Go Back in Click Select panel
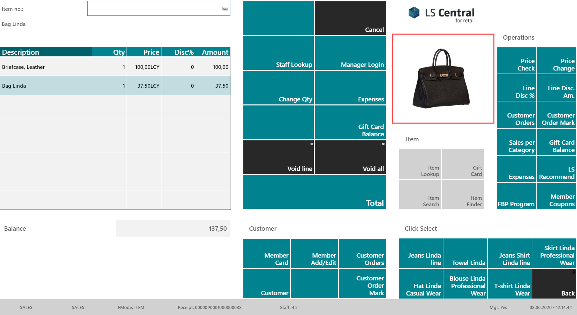Viewport: 577px width, 315px height. pos(555,283)
